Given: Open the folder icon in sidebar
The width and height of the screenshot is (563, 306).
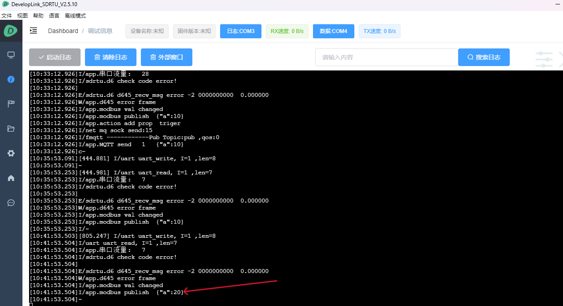Looking at the screenshot, I should pyautogui.click(x=11, y=129).
